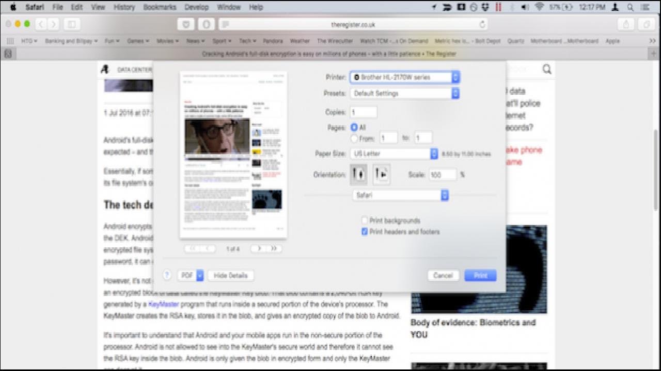Go forward with Safari's forward arrow
The height and width of the screenshot is (371, 661).
54,24
